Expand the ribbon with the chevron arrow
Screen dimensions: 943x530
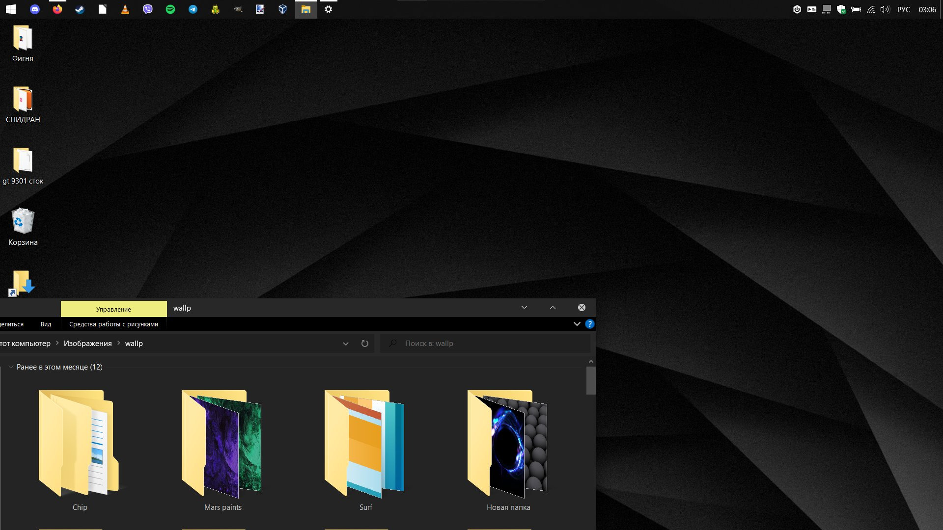coord(577,324)
